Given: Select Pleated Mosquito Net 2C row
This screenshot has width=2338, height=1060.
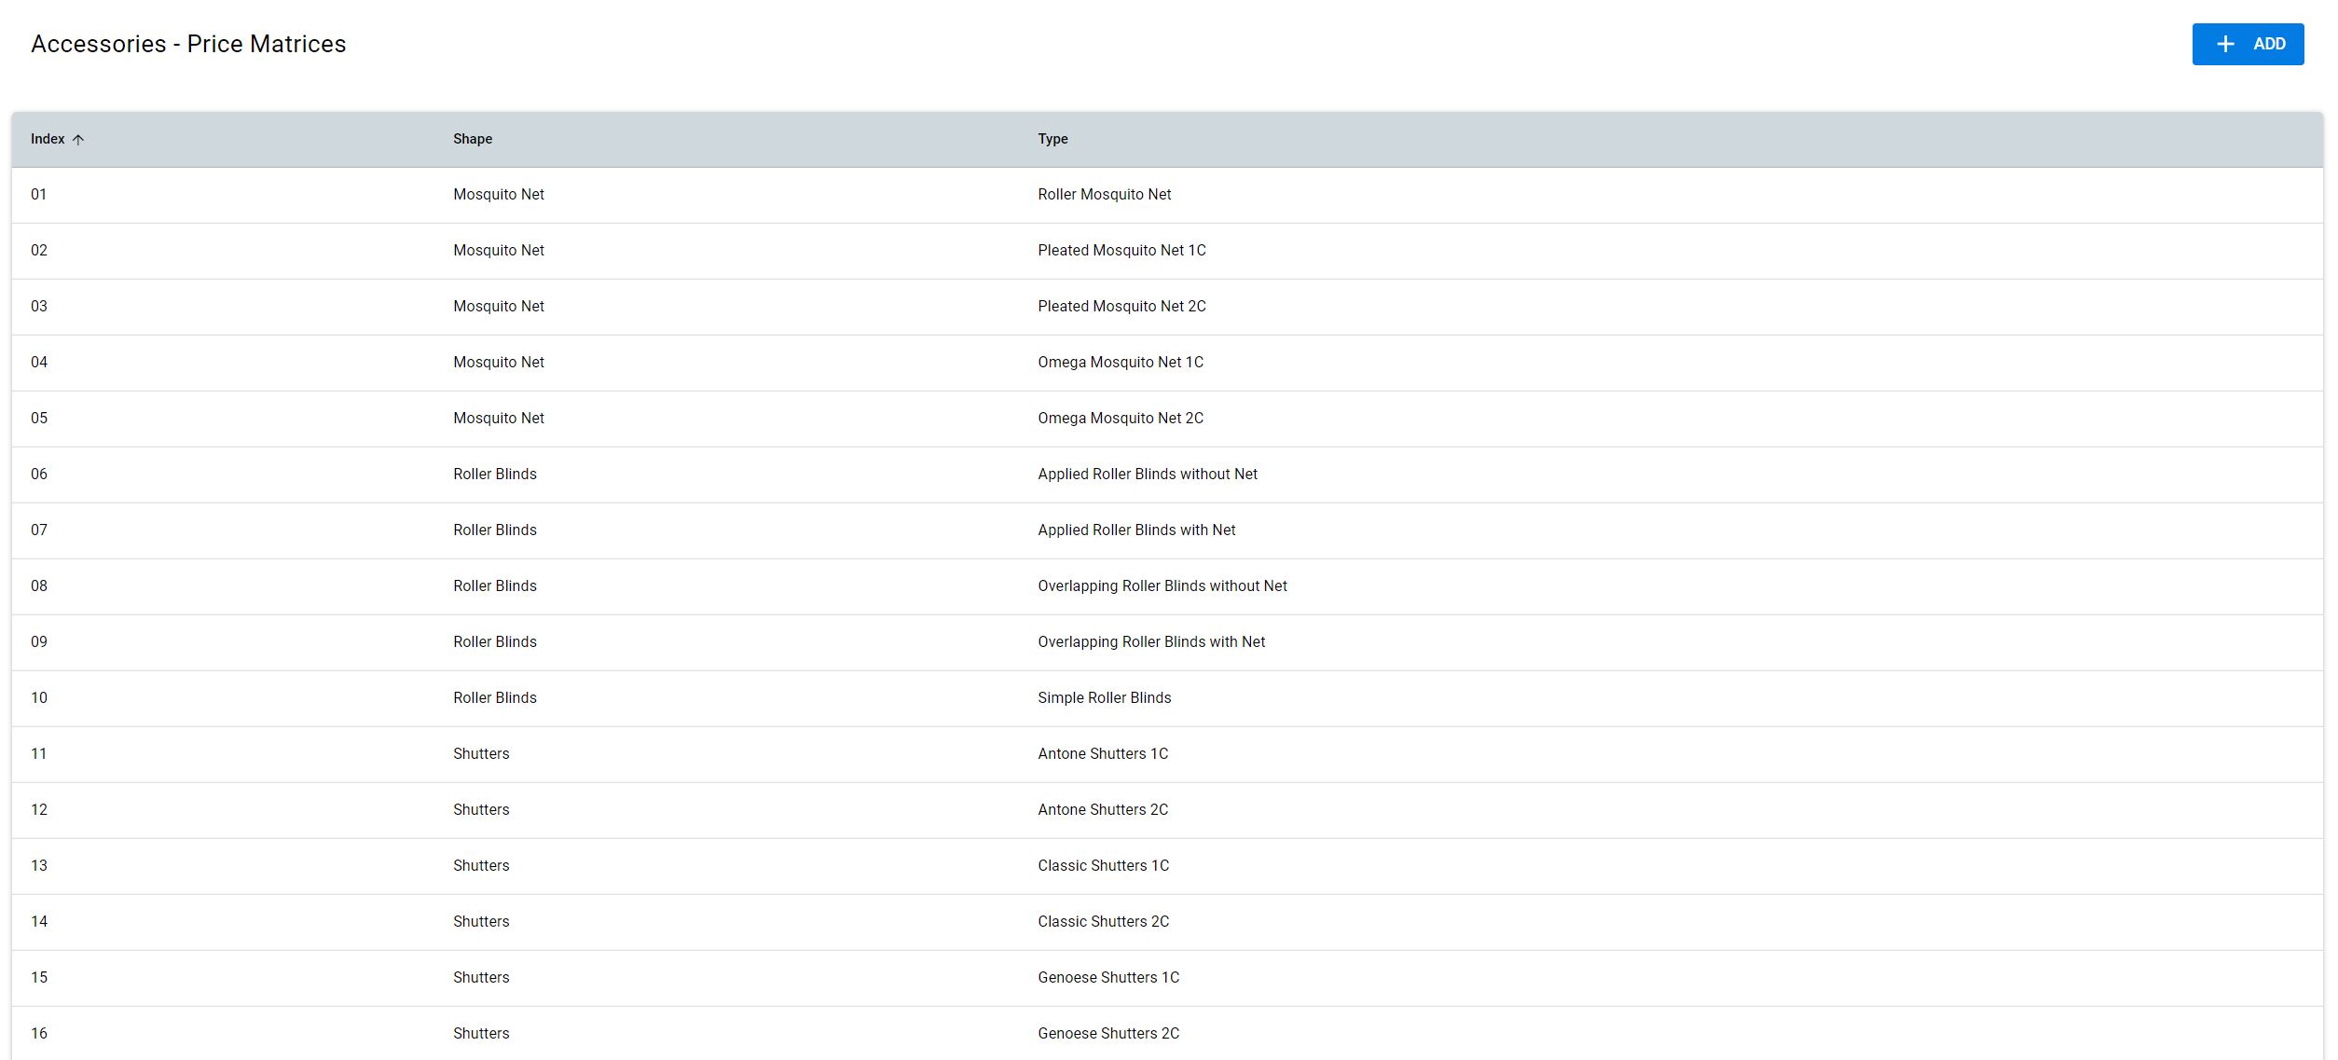Looking at the screenshot, I should pyautogui.click(x=1121, y=307).
